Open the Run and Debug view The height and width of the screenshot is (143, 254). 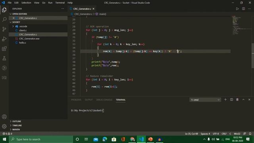tap(4, 39)
